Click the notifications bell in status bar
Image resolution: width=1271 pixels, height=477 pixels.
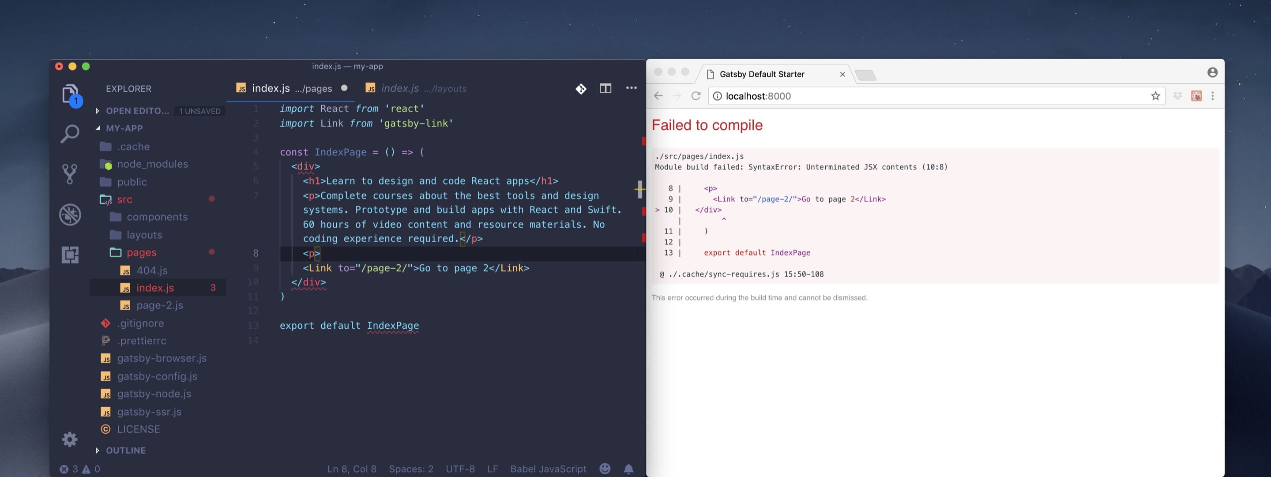(628, 469)
